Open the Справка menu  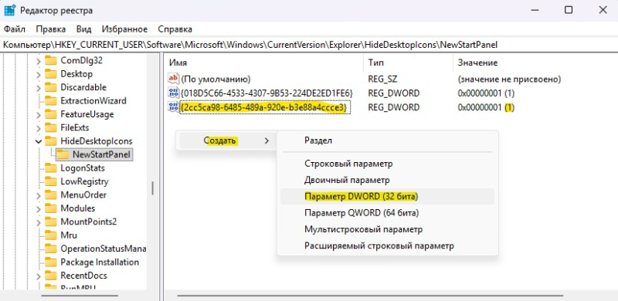175,29
